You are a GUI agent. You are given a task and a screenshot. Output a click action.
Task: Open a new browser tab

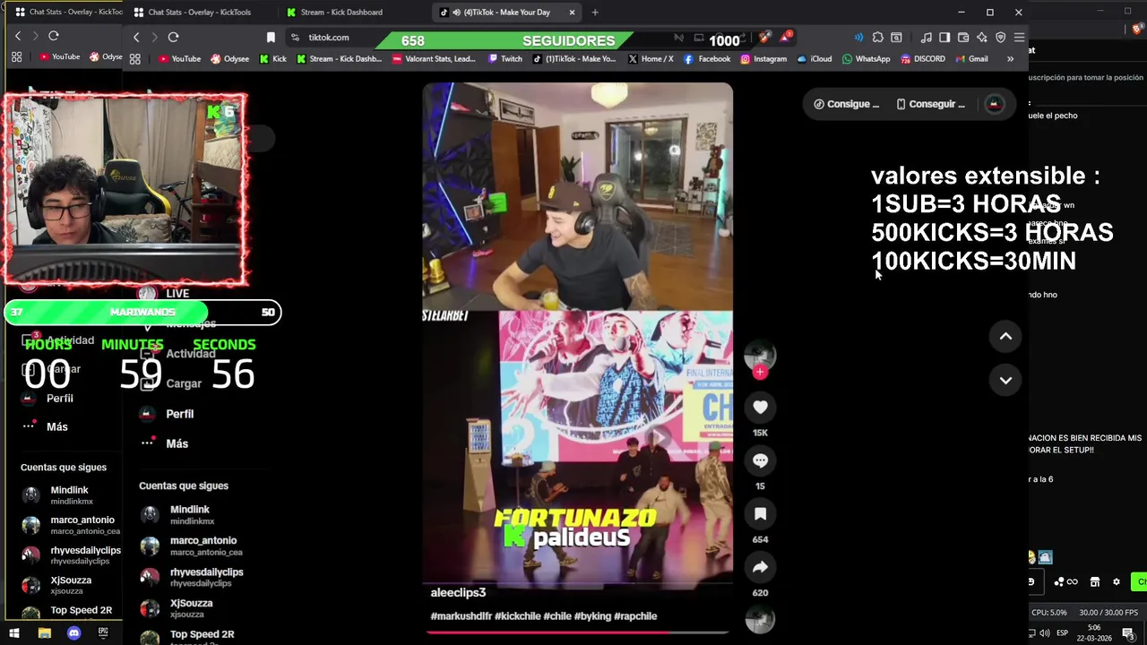pyautogui.click(x=595, y=13)
